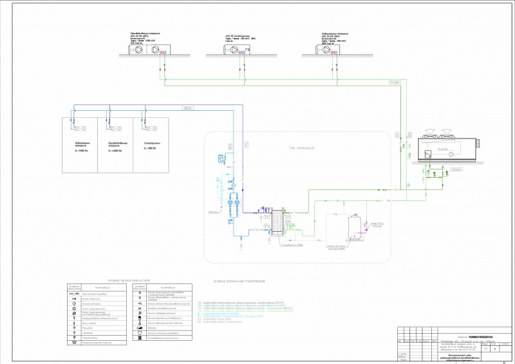
Task: Select the magenta pump beside the tank
Action: click(366, 230)
